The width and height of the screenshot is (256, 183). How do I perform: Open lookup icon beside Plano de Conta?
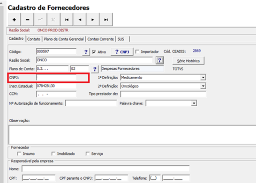click(95, 69)
